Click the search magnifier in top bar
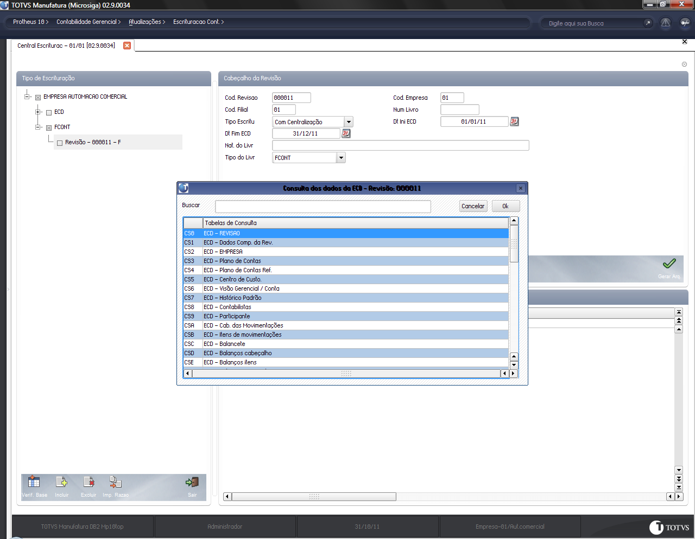The height and width of the screenshot is (539, 695). point(647,23)
